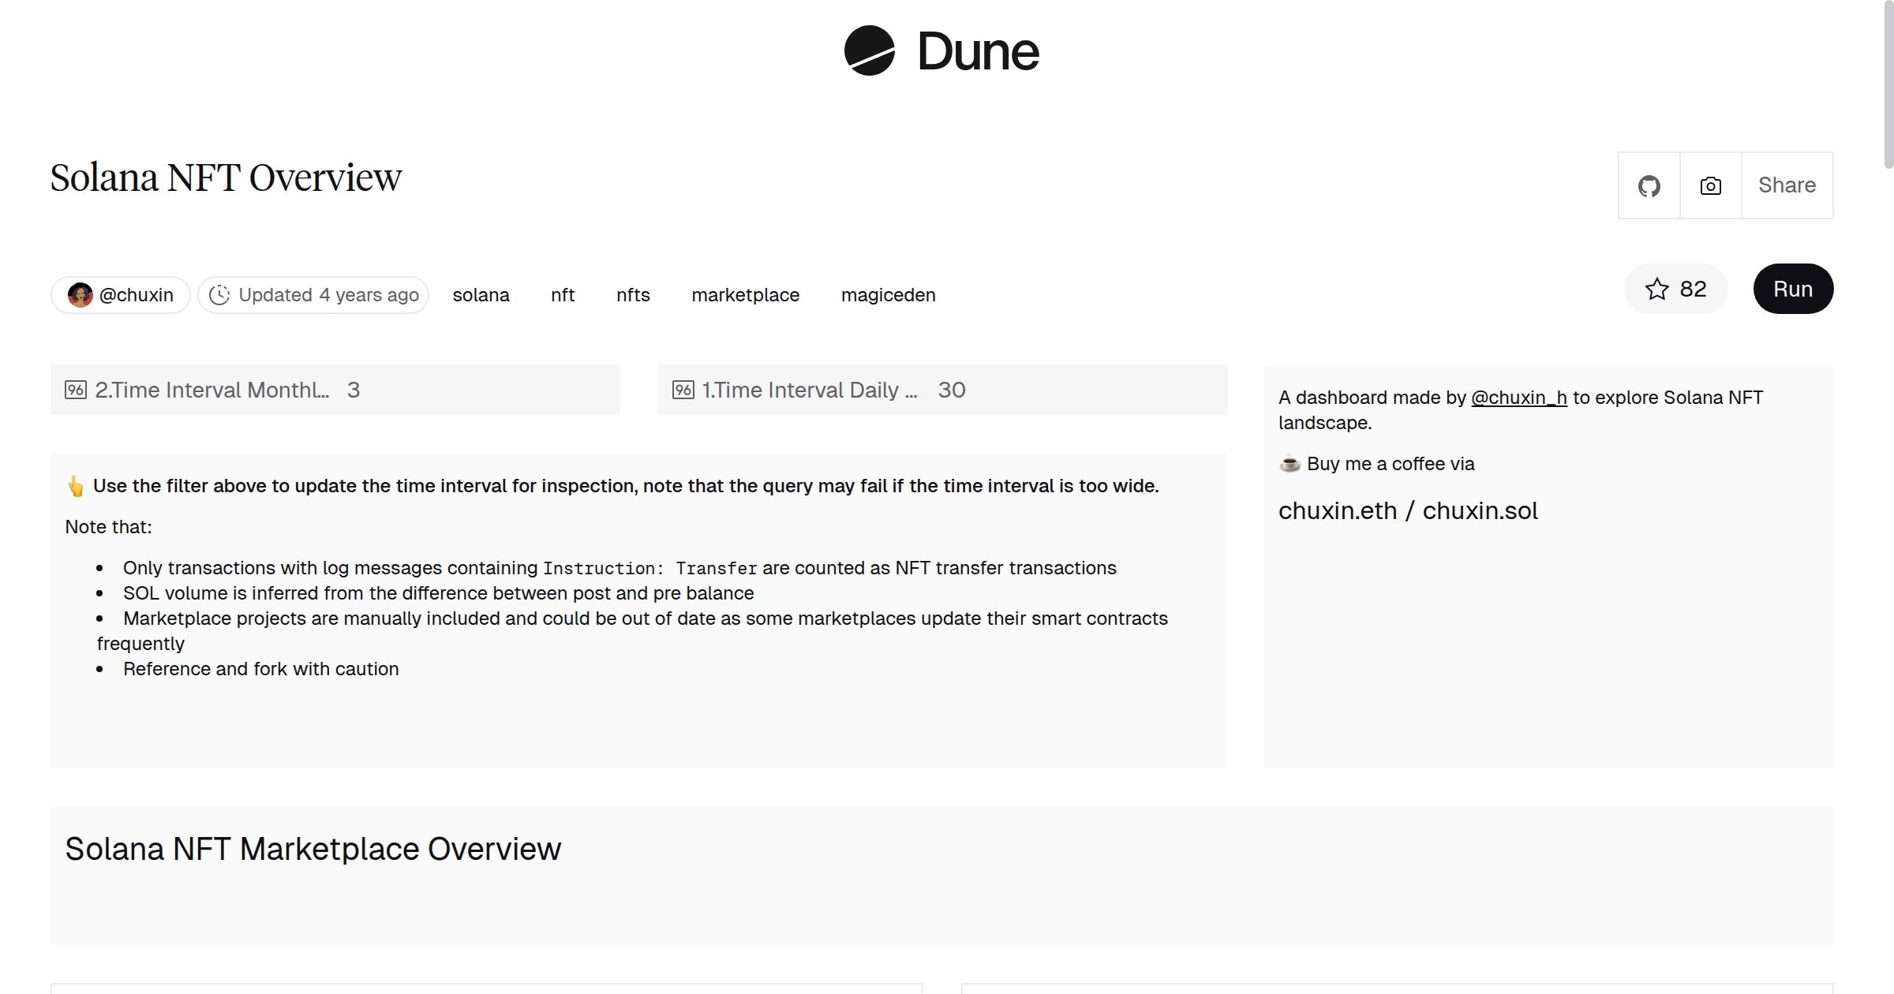1894x994 pixels.
Task: Run the dashboard queries
Action: click(1793, 289)
